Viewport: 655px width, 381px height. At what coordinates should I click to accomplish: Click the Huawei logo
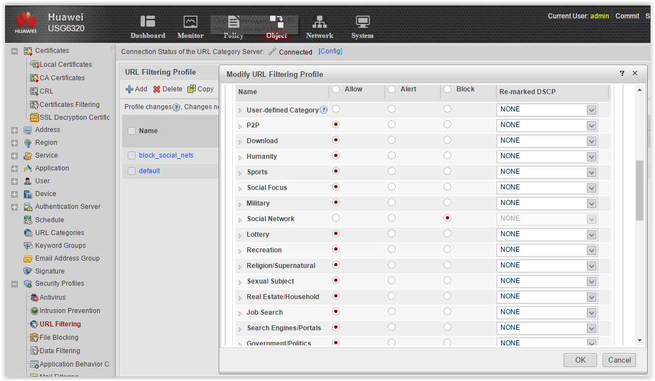tap(26, 22)
